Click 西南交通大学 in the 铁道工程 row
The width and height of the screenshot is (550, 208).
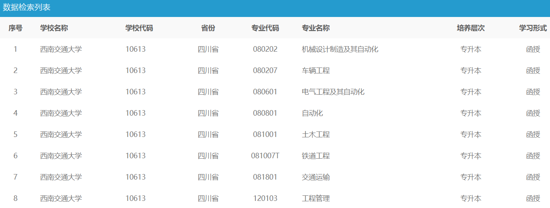61,156
